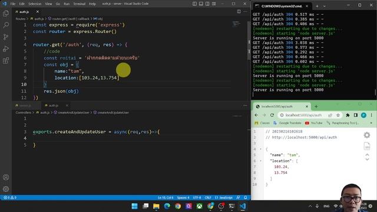This screenshot has height=212, width=377.
Task: Open More Actions menu of top editor group
Action: 245,12
